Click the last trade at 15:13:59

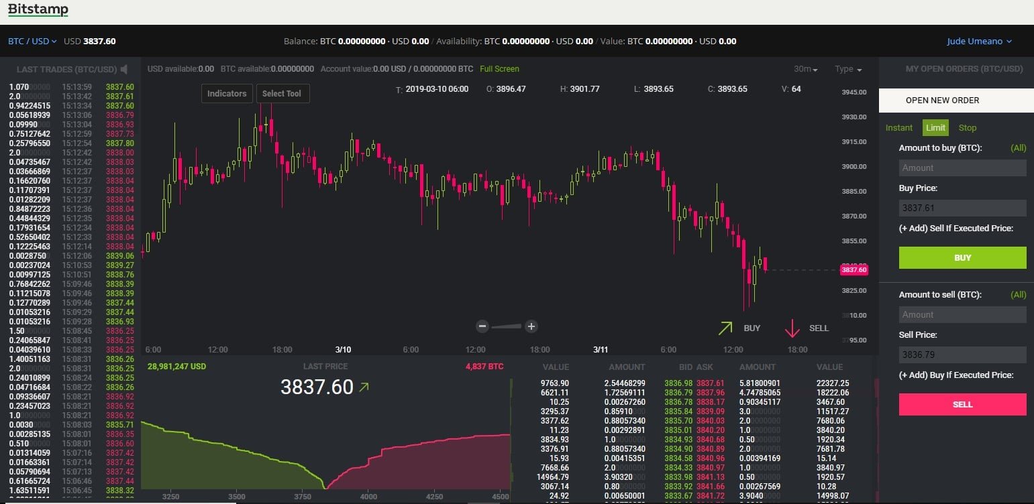[70, 87]
